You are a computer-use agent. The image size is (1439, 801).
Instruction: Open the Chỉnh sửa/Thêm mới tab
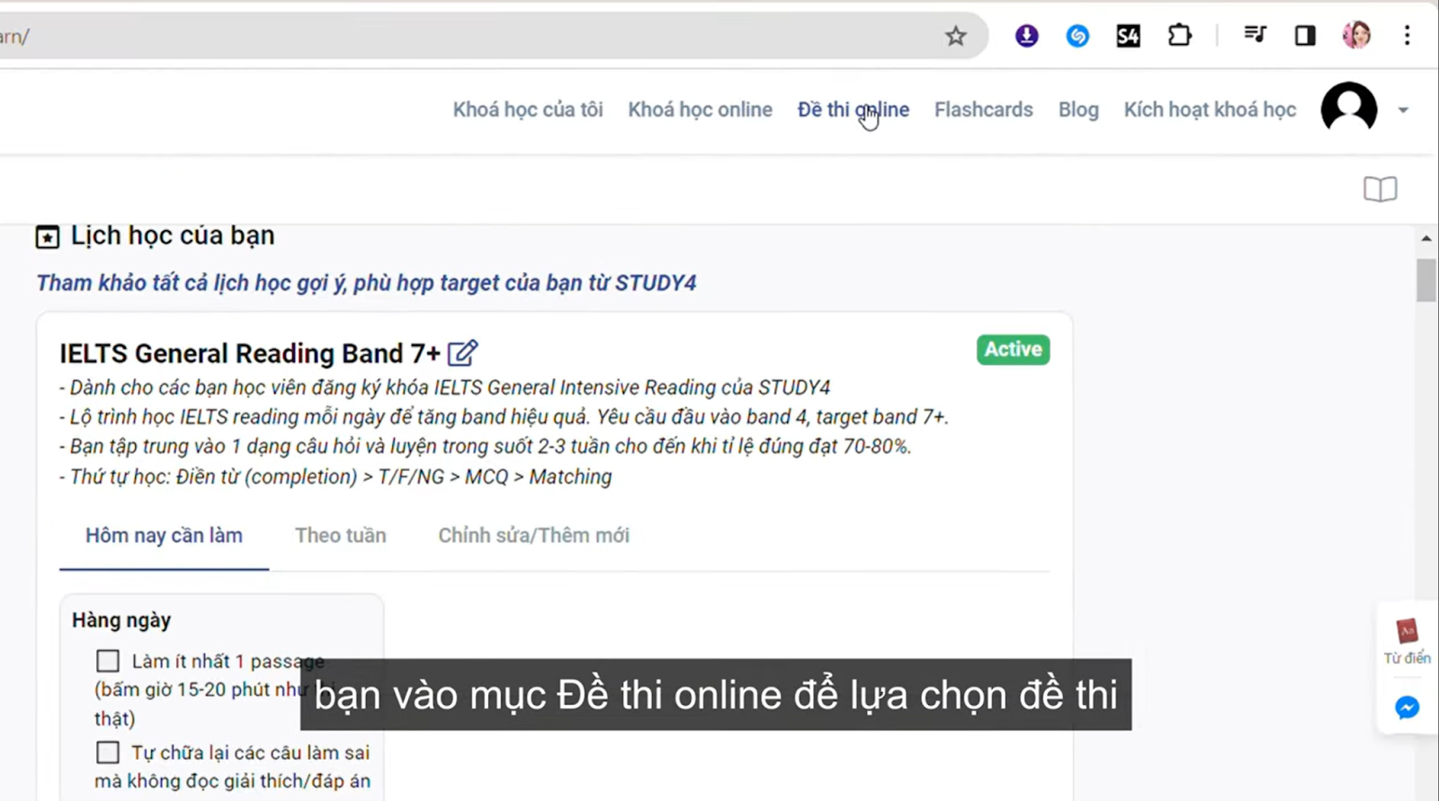point(533,536)
